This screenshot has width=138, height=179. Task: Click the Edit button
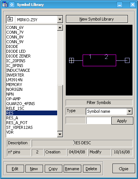click(15, 169)
